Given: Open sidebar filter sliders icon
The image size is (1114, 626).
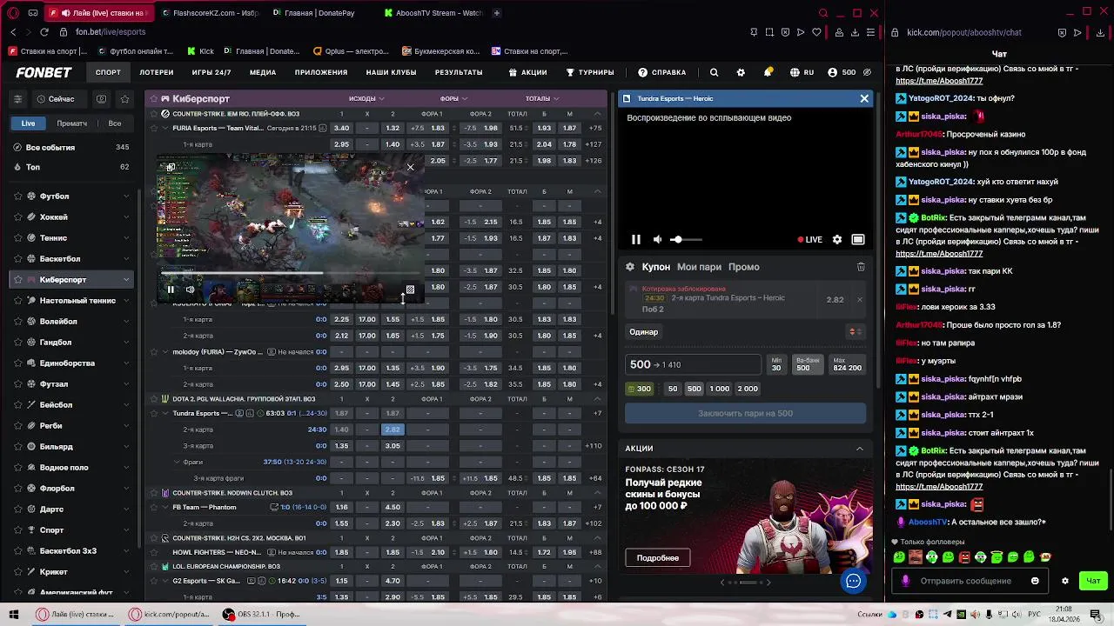Looking at the screenshot, I should tap(17, 99).
